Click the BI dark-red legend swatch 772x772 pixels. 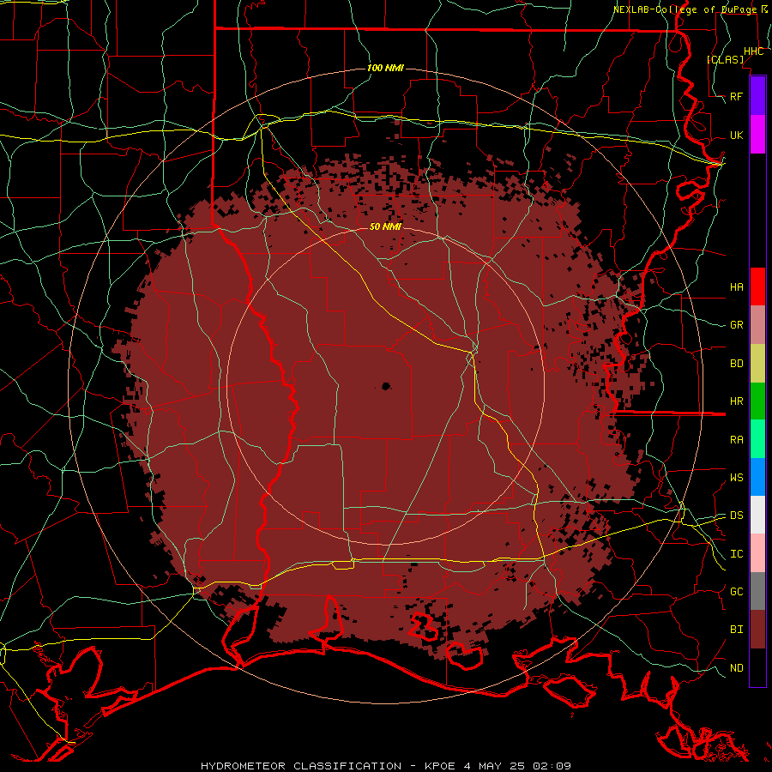[x=757, y=630]
